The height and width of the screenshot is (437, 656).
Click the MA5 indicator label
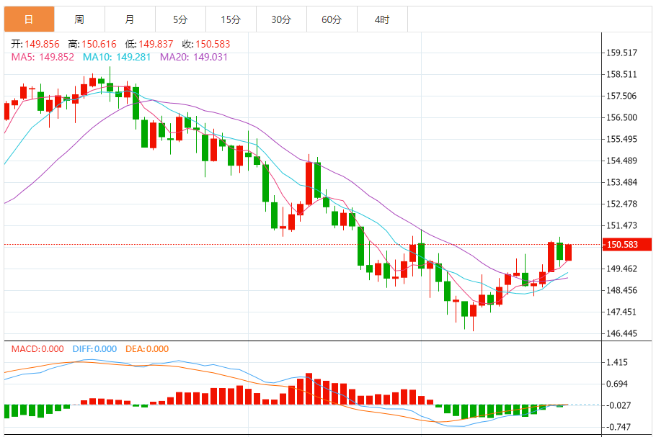pos(43,57)
